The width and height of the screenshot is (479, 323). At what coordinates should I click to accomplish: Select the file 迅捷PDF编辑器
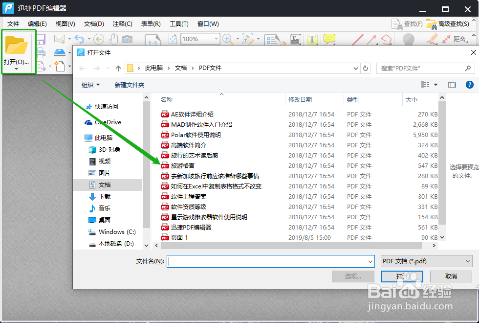point(191,227)
